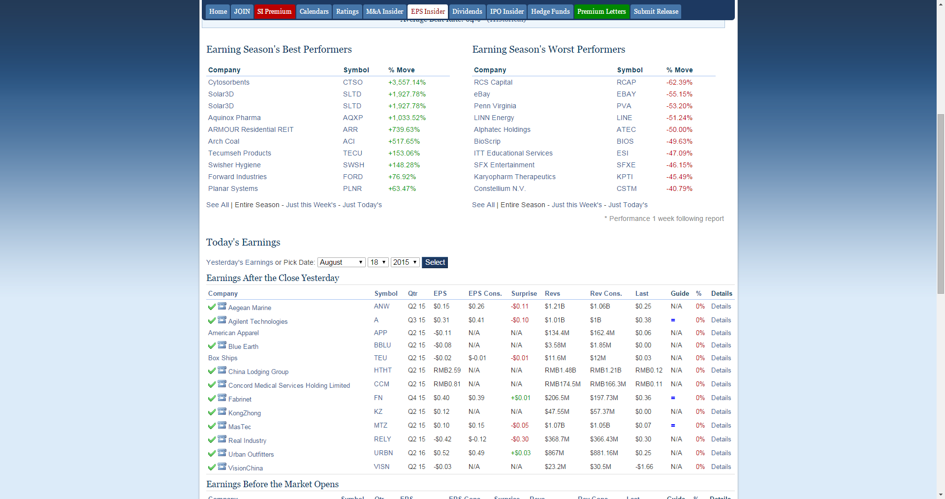This screenshot has height=499, width=945.
Task: Click the green checkmark beside Urban Outfitters
Action: point(212,453)
